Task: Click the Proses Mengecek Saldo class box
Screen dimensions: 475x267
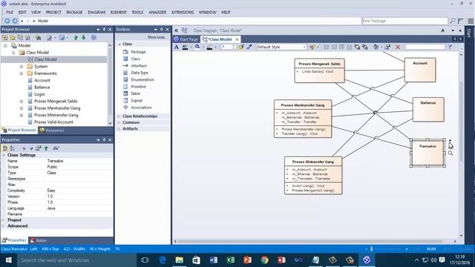Action: click(x=319, y=70)
